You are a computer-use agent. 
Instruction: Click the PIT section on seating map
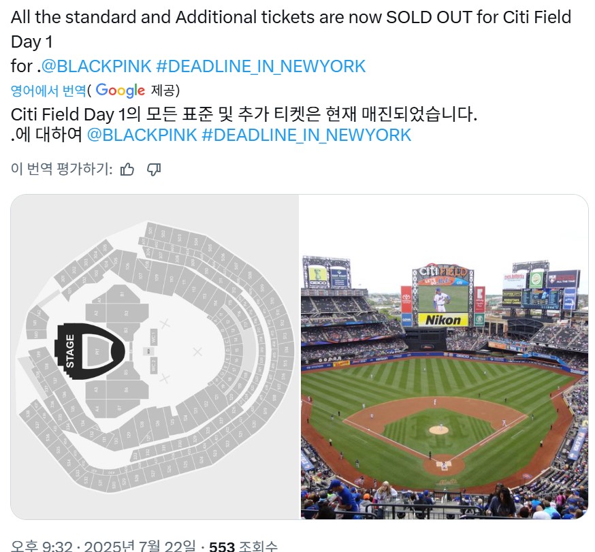pyautogui.click(x=97, y=352)
